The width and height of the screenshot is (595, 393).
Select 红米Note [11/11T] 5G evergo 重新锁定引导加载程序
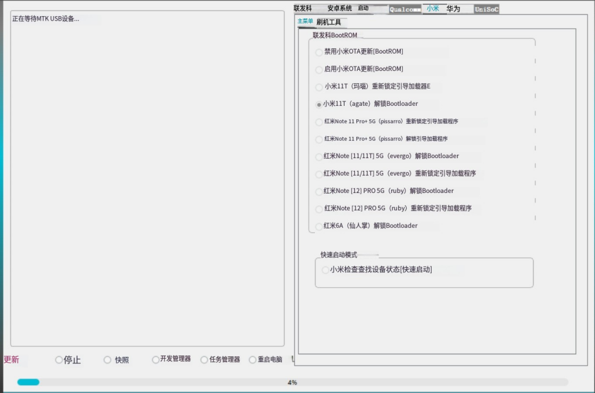(x=396, y=174)
